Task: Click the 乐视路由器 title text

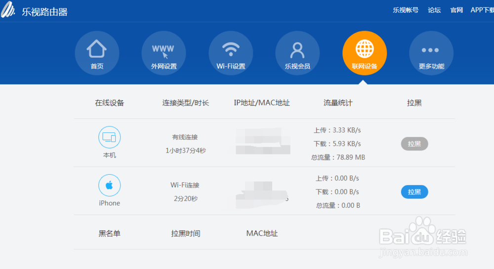Action: (x=45, y=12)
